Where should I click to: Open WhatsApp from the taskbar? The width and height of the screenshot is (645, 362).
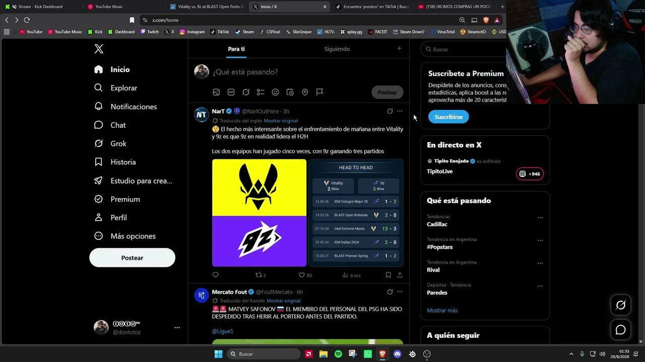tap(368, 354)
